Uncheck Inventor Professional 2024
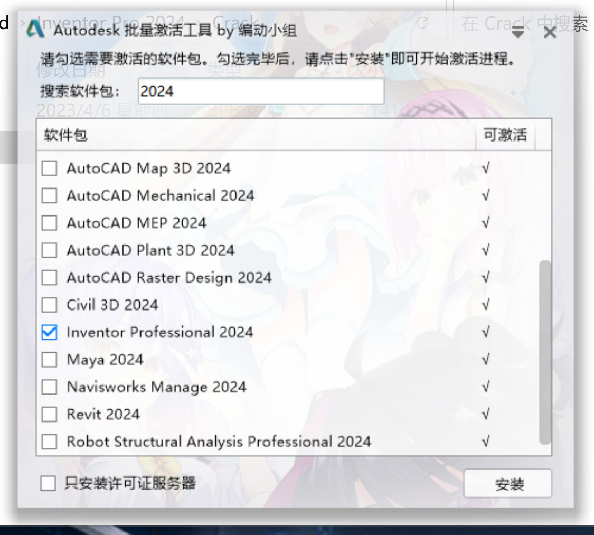This screenshot has height=535, width=594. pos(49,332)
